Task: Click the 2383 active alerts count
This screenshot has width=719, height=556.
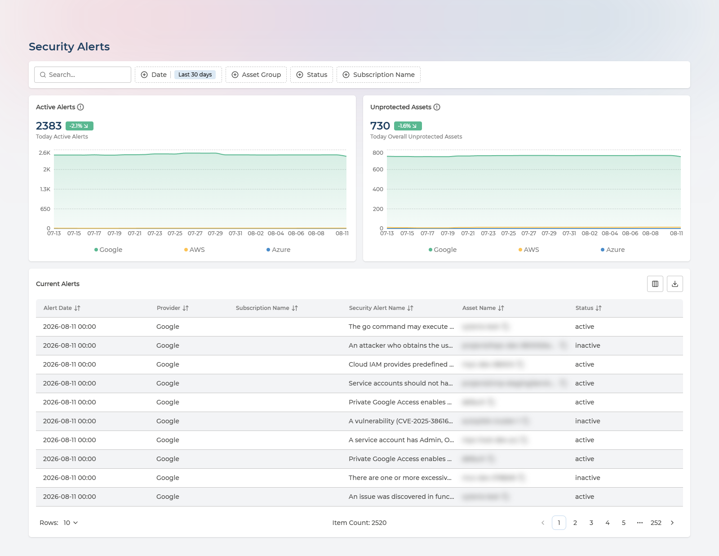Action: click(x=49, y=126)
